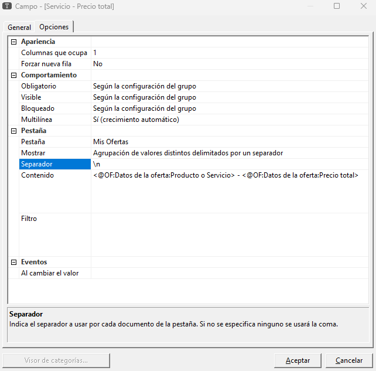The image size is (376, 371).
Task: Collapse the Eventos section
Action: [13, 262]
